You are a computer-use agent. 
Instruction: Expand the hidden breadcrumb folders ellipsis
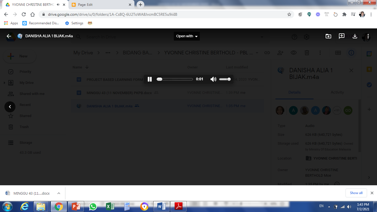[x=108, y=53]
